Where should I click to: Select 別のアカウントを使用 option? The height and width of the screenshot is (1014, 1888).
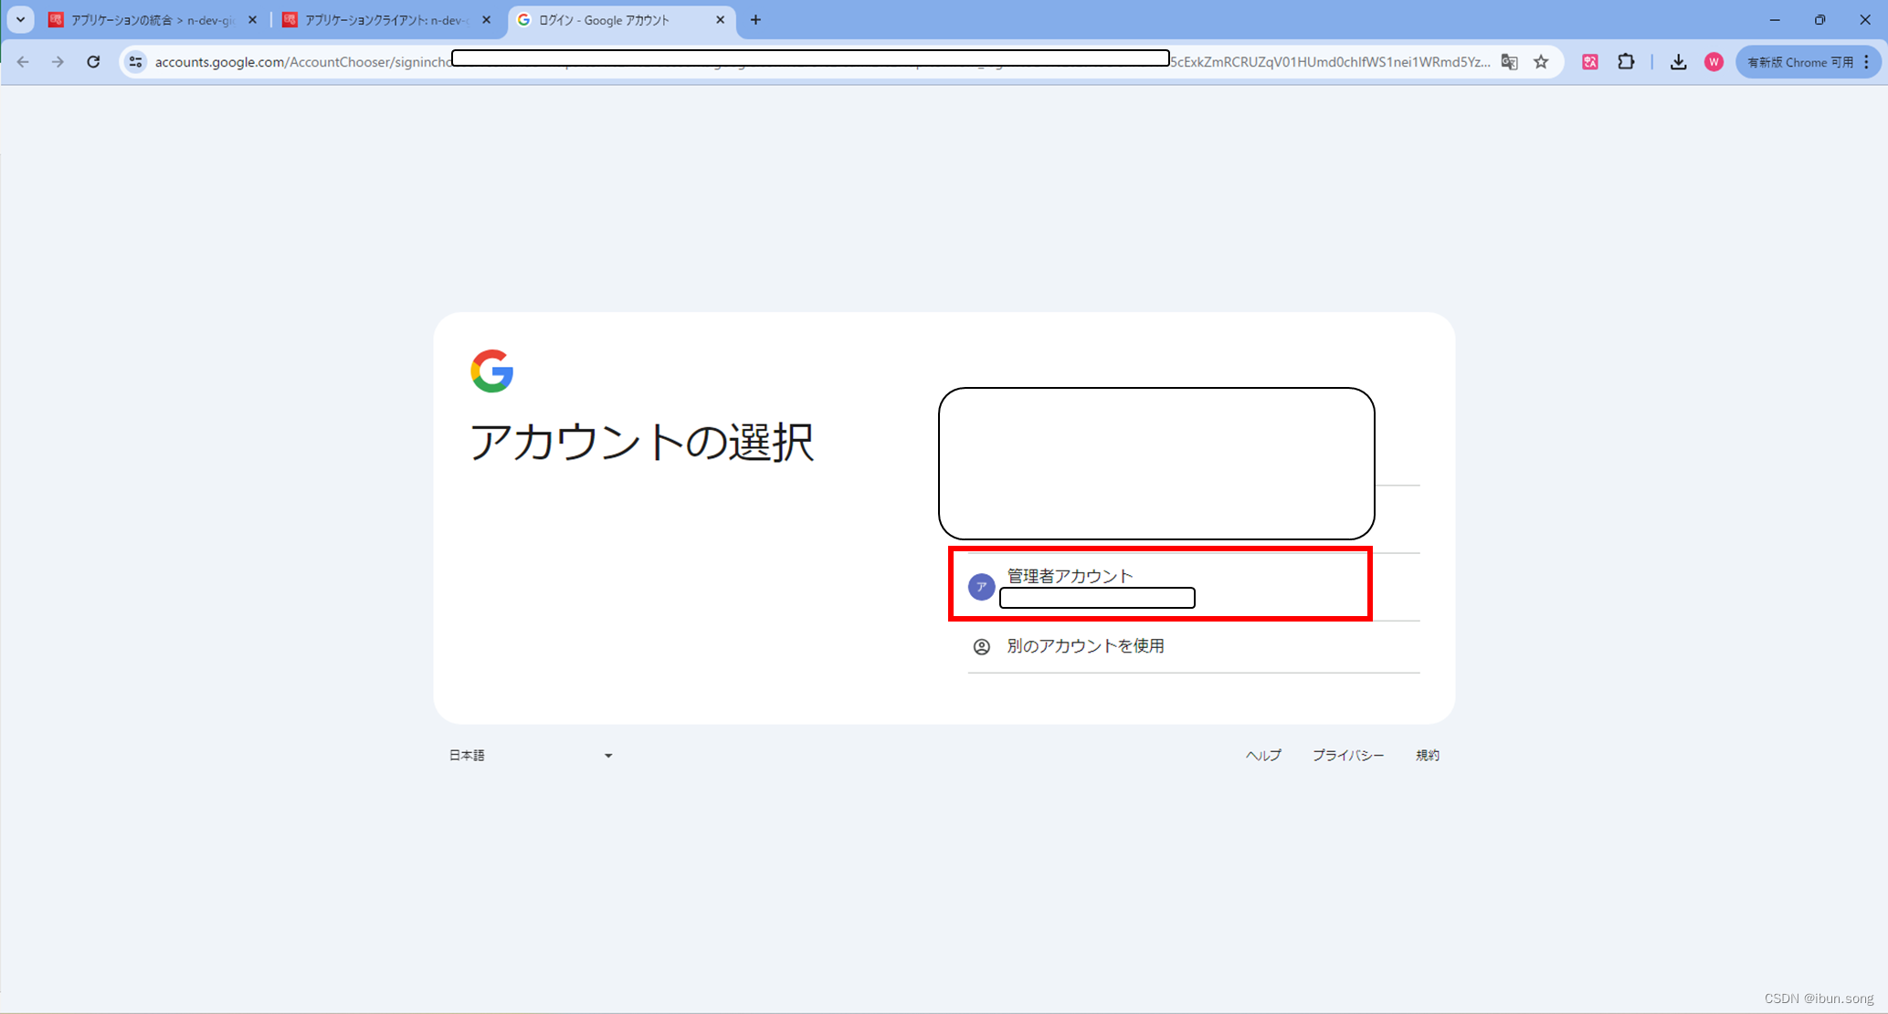(1194, 647)
